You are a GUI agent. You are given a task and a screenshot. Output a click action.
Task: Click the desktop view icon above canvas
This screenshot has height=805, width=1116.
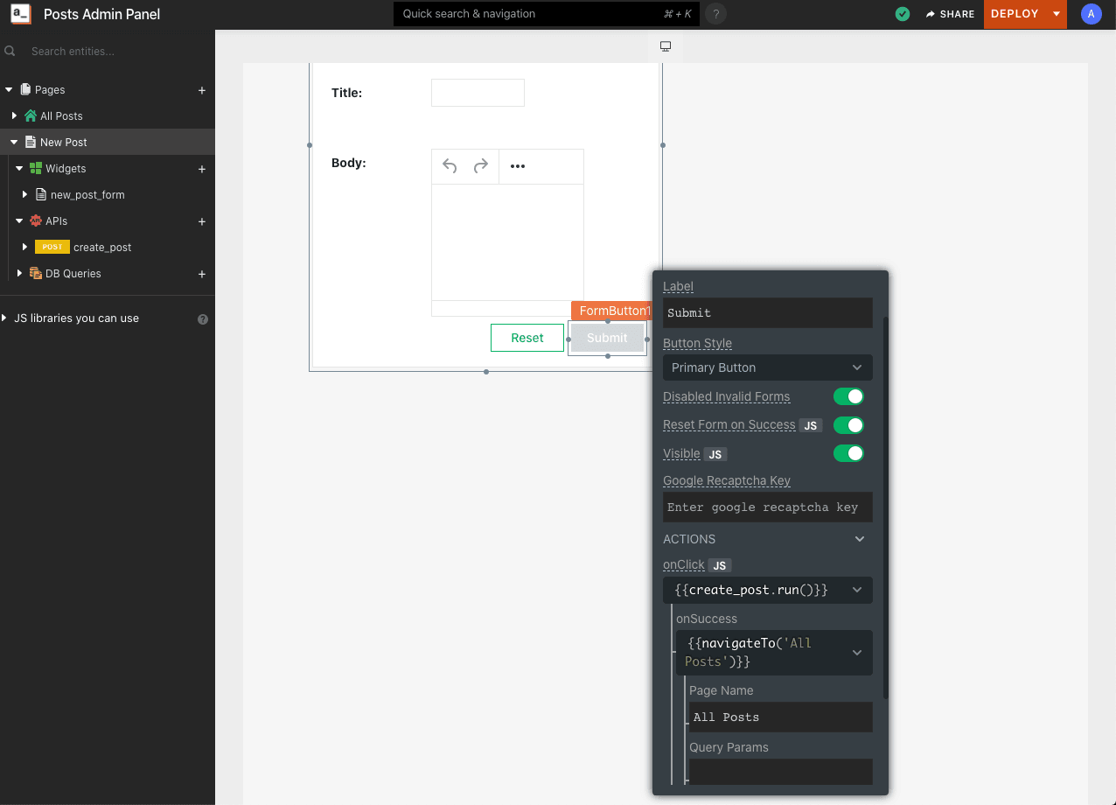pos(666,46)
